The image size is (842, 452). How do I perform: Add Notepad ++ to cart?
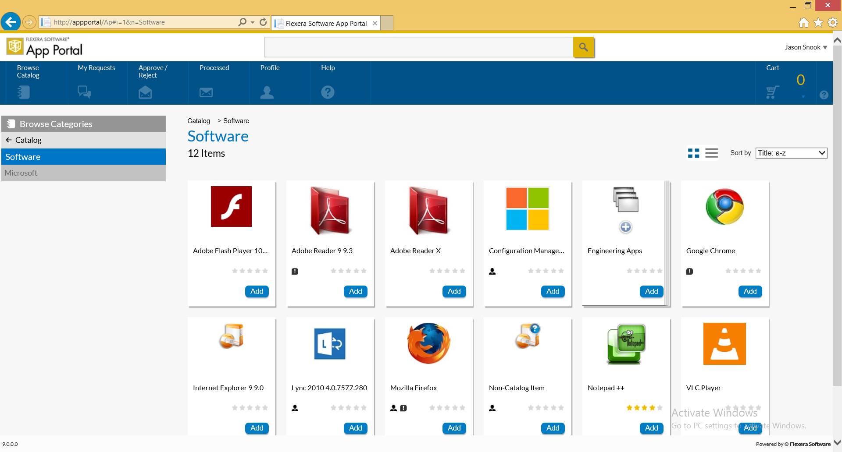(651, 428)
